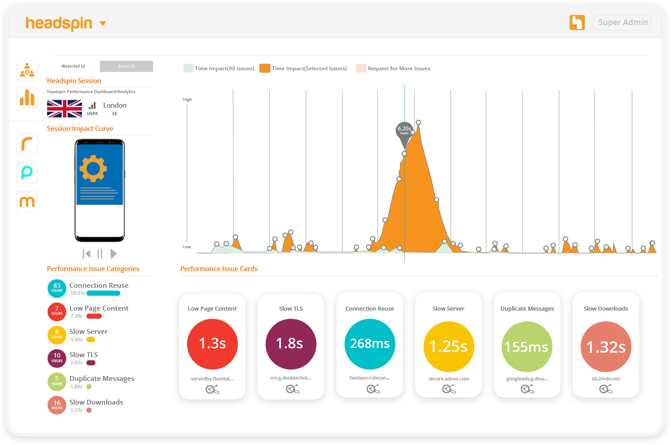
Task: Select the Slow TLS category label
Action: [84, 355]
